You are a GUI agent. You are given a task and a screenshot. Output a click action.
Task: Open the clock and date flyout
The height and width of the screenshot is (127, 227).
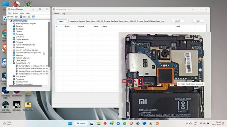216,123
